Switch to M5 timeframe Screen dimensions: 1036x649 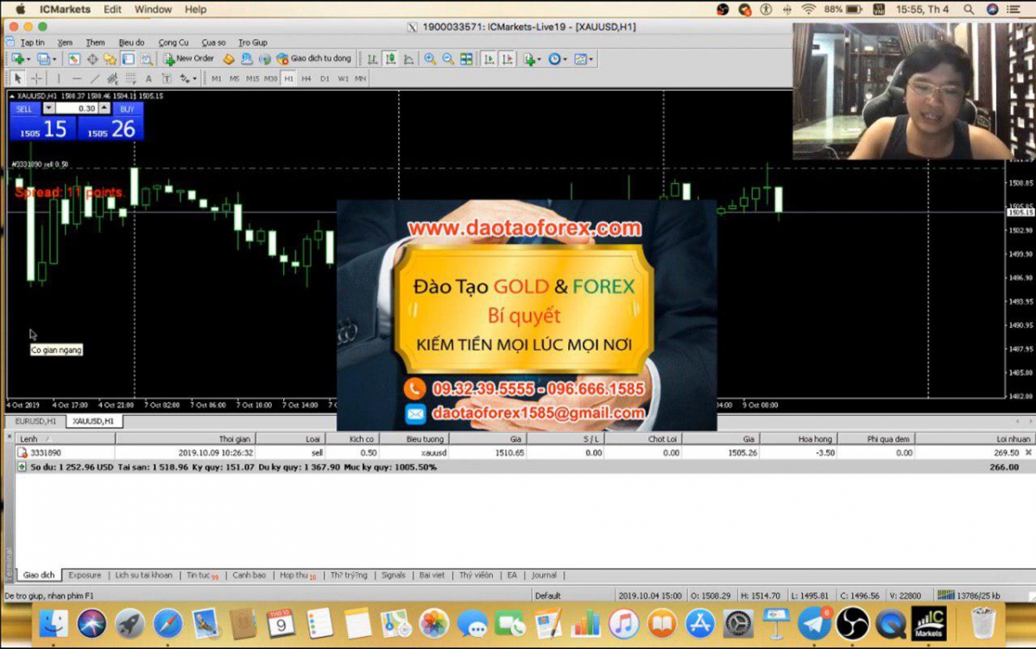click(235, 79)
